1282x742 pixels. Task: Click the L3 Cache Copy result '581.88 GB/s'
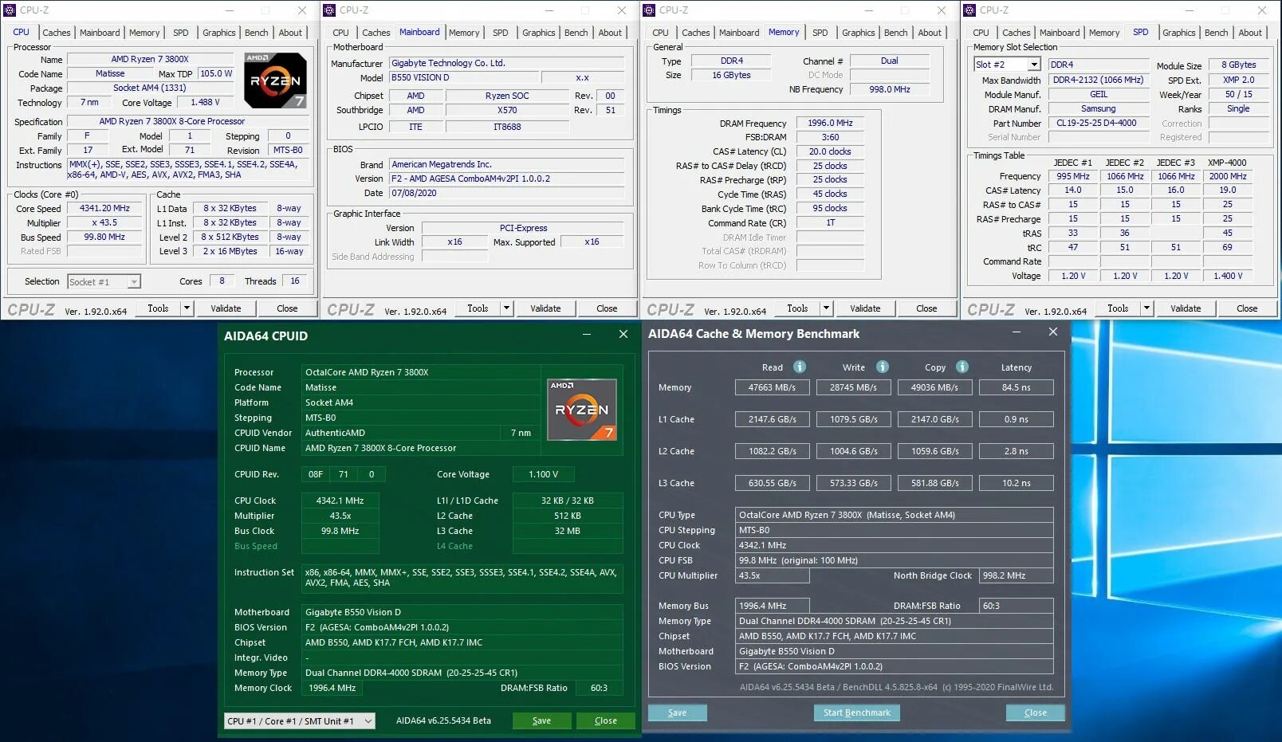(935, 483)
